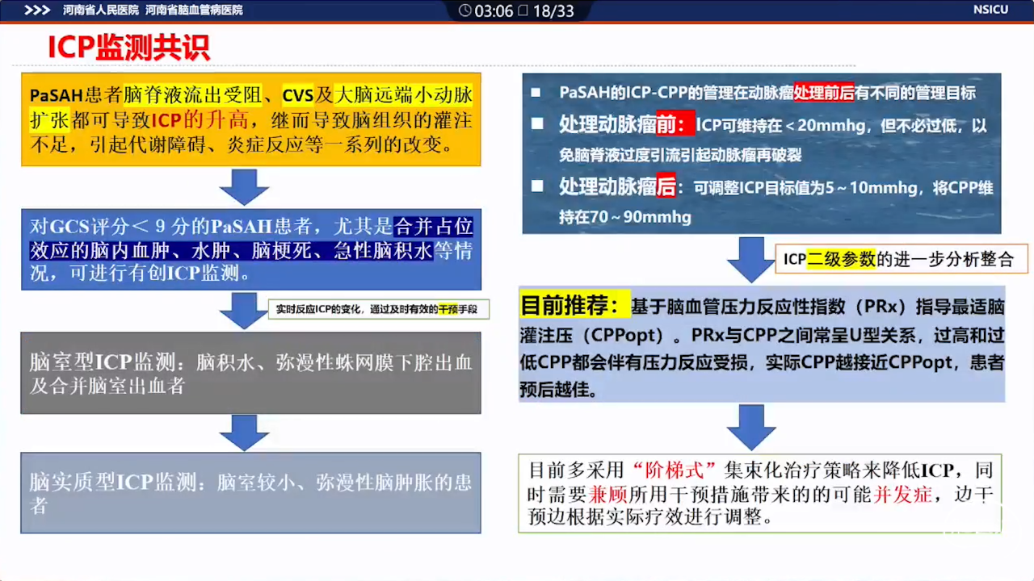The image size is (1034, 581).
Task: Click the 脑实质型ICP监测 light blue box
Action: [250, 492]
